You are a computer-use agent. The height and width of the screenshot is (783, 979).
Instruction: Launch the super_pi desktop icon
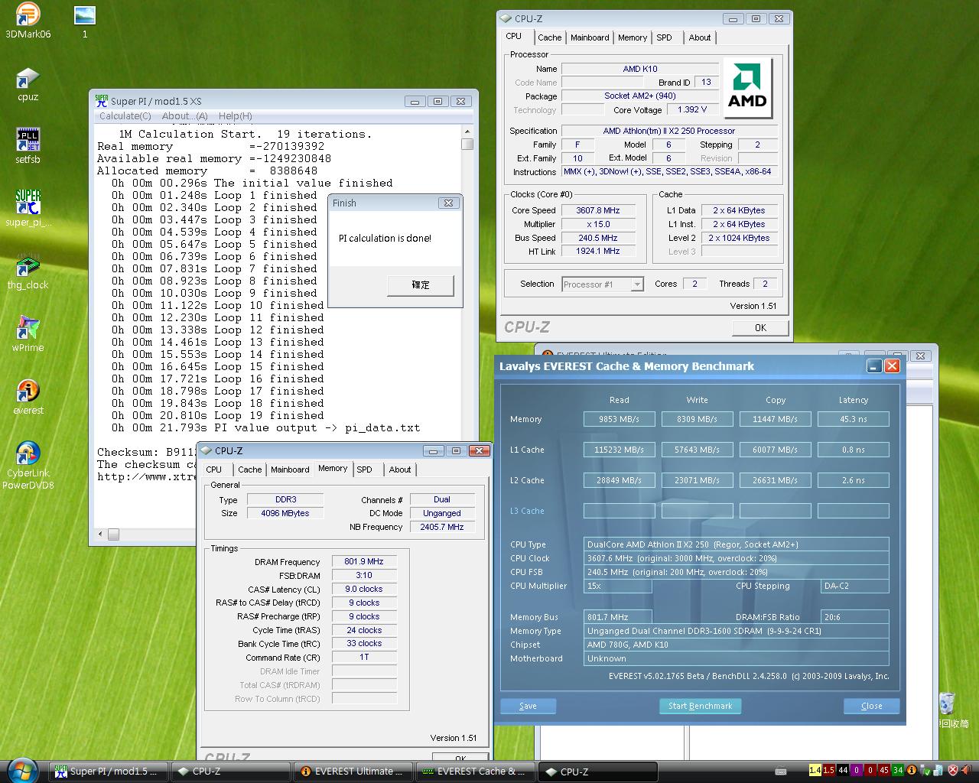[x=28, y=208]
